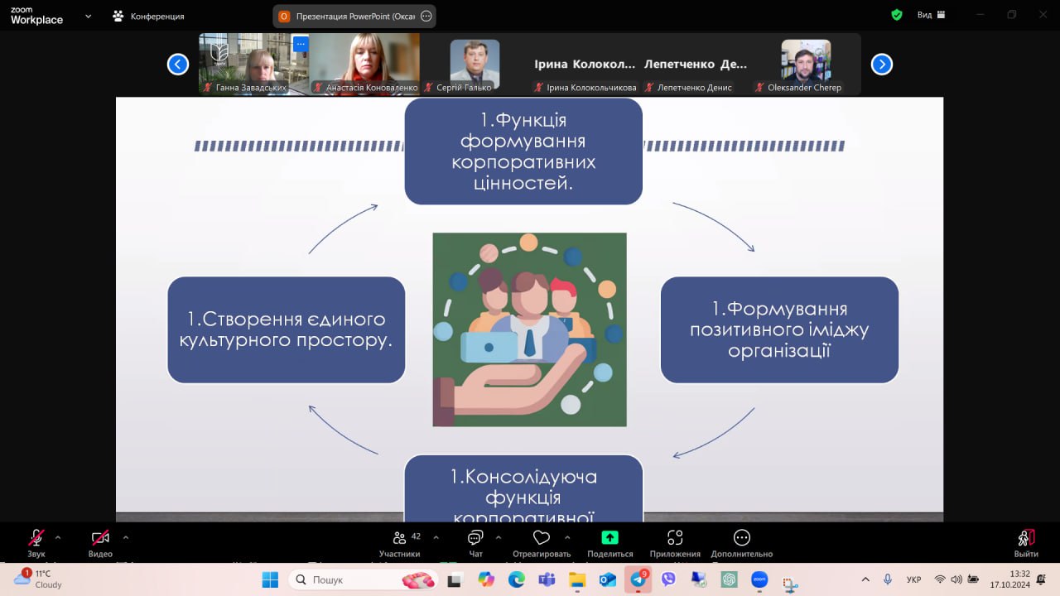The image size is (1060, 596).
Task: Select Сергій Галько participant tile
Action: click(475, 64)
